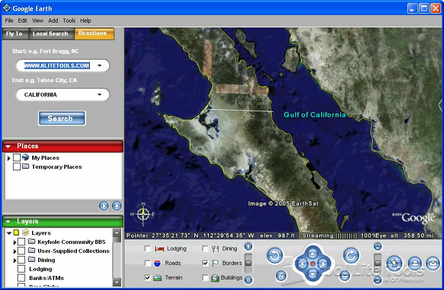Image resolution: width=444 pixels, height=290 pixels.
Task: Click the add placemark pushpin icon
Action: [x=395, y=263]
